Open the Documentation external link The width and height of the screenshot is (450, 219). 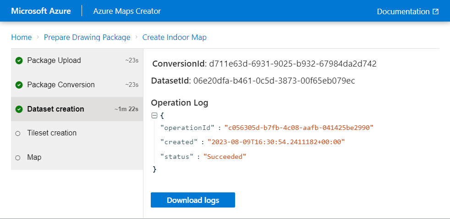click(407, 11)
